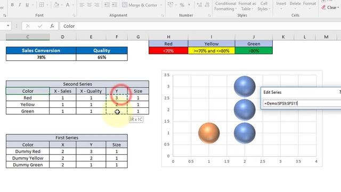
Task: Open Font settings dialog launcher
Action: tap(74, 15)
